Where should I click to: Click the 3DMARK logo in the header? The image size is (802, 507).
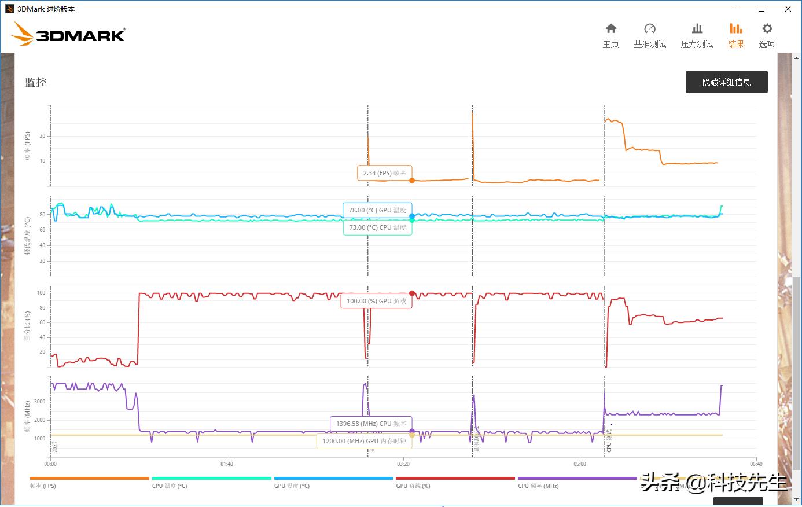point(68,35)
